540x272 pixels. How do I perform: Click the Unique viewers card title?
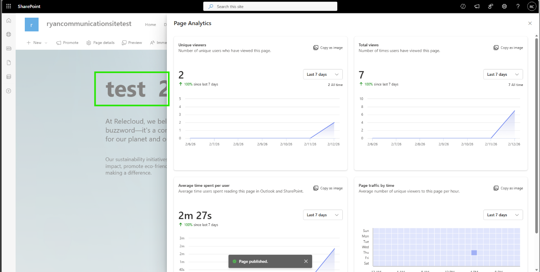(192, 45)
